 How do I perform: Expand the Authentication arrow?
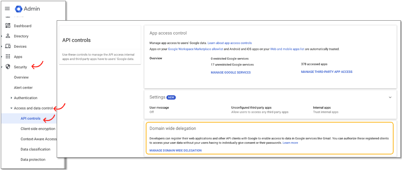point(11,98)
